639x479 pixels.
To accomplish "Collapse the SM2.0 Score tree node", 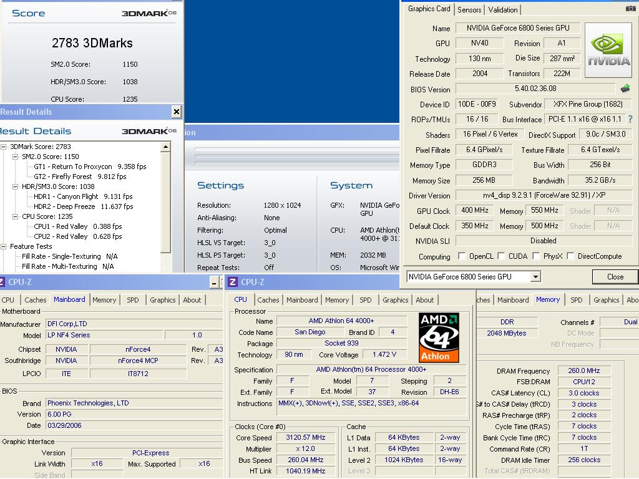I will [16, 157].
